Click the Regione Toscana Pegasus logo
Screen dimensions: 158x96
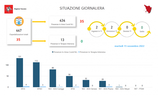(9, 9)
